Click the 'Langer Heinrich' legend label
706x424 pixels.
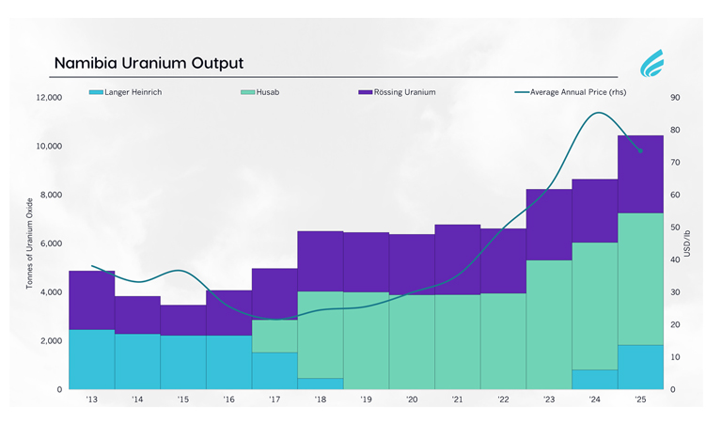(133, 92)
